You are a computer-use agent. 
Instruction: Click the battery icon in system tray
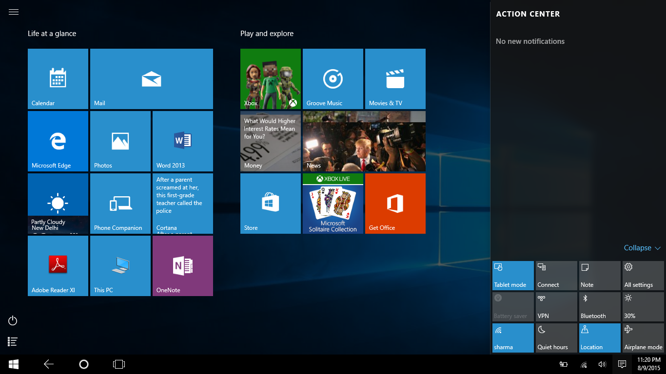[564, 364]
